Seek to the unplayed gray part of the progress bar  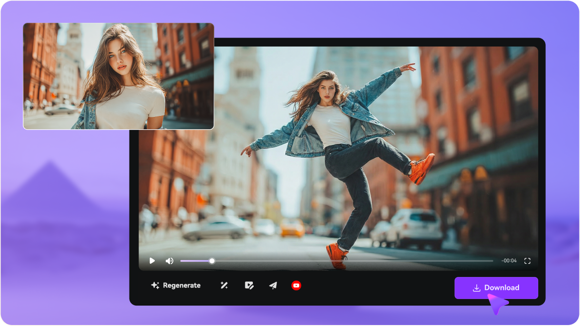(352, 261)
